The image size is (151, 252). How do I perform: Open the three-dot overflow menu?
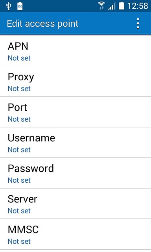pyautogui.click(x=138, y=24)
